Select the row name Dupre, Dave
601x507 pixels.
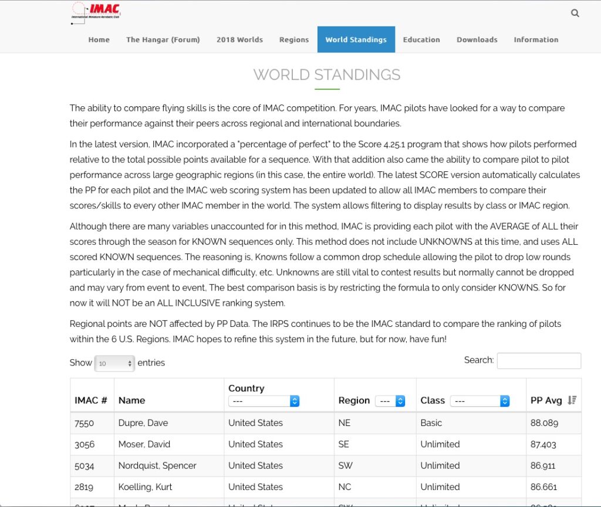143,422
